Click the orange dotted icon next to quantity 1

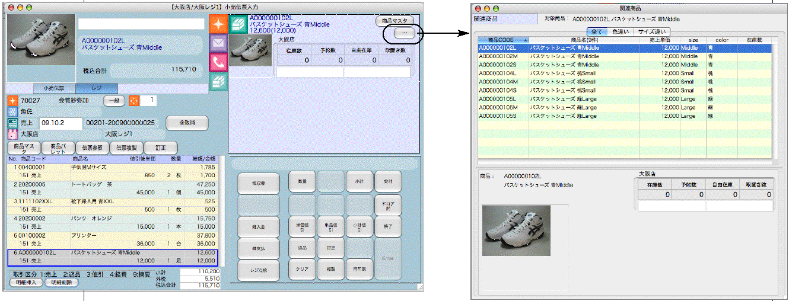coord(133,101)
